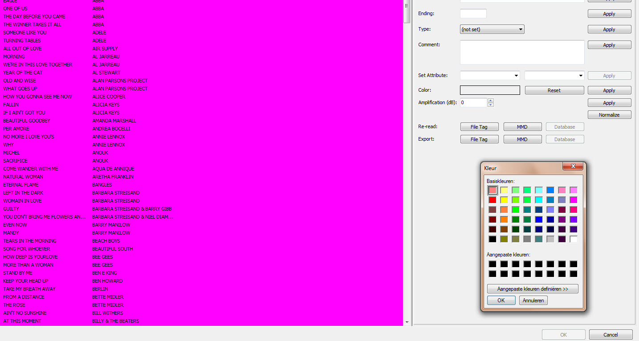Click the Normalize button
Image resolution: width=639 pixels, height=341 pixels.
click(x=609, y=115)
